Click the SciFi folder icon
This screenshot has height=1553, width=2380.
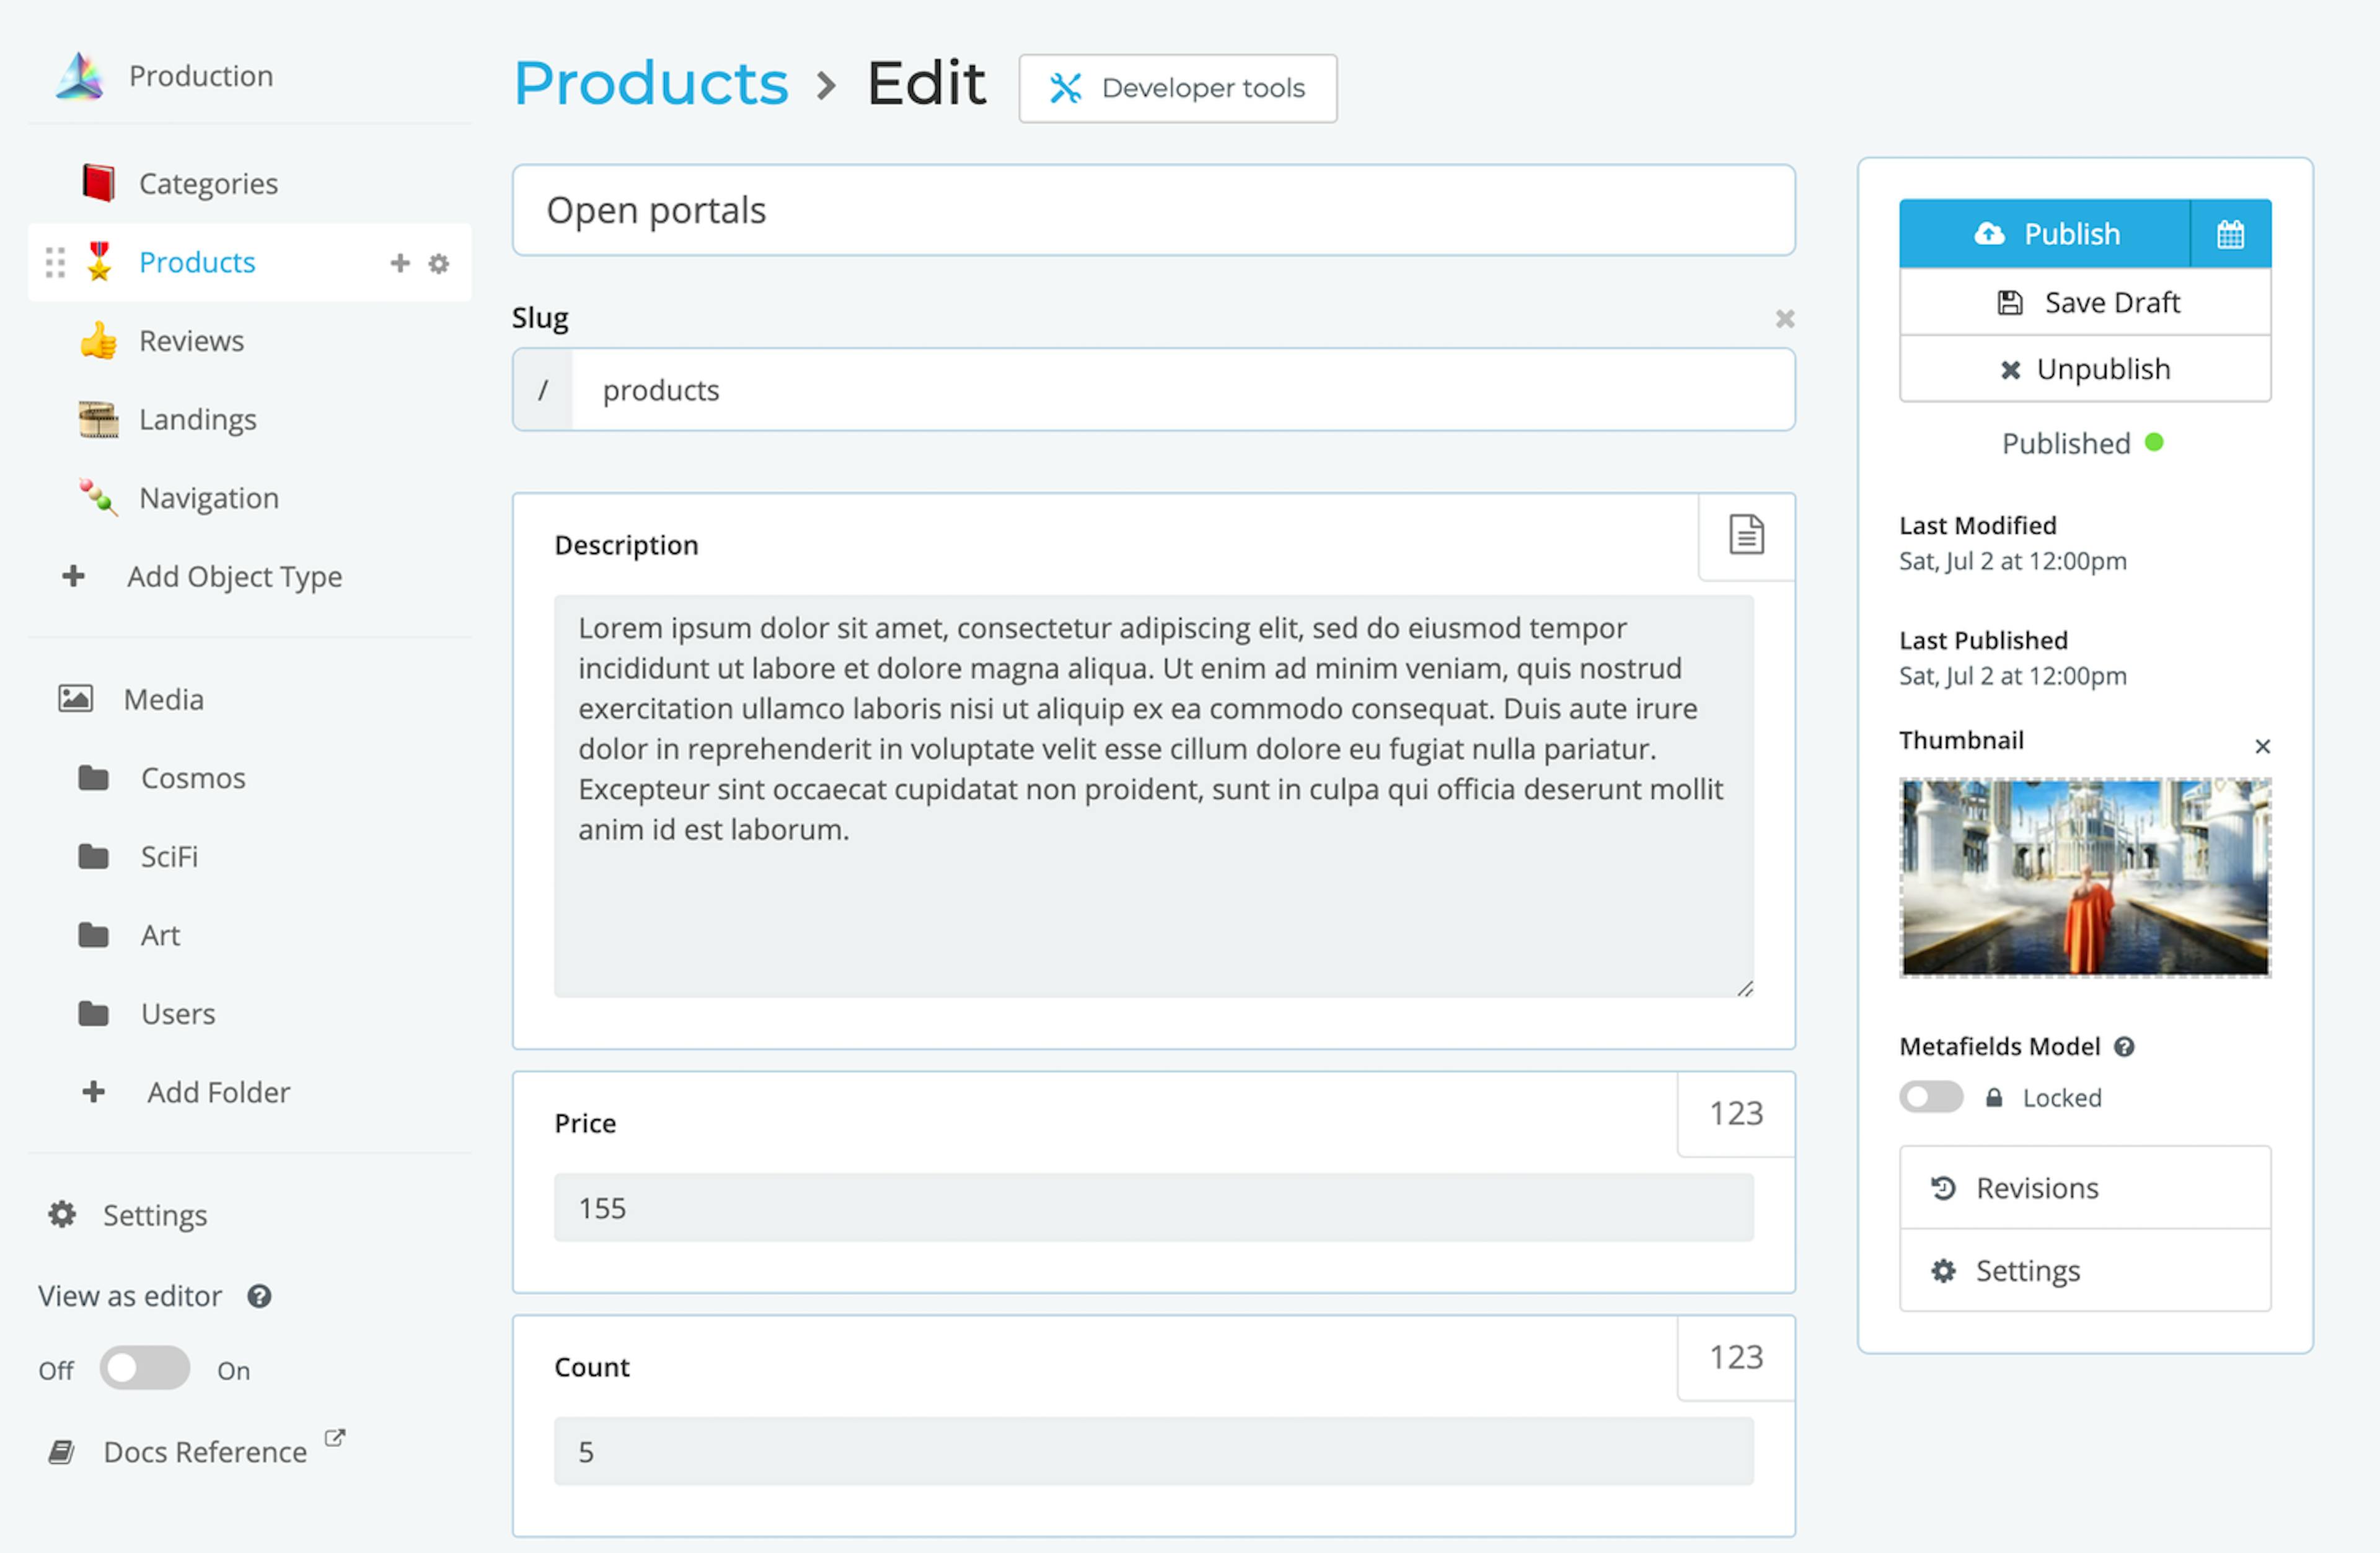(93, 856)
